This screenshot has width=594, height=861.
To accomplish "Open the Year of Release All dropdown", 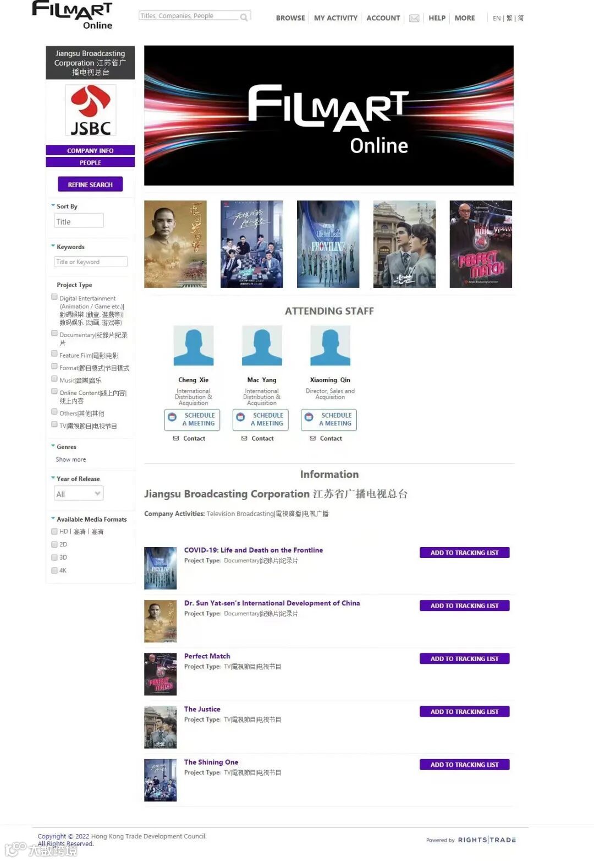I will pos(79,494).
